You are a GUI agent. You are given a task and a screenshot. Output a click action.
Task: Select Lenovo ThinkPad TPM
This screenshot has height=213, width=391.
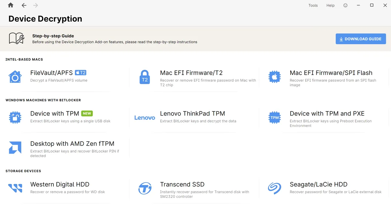click(193, 113)
